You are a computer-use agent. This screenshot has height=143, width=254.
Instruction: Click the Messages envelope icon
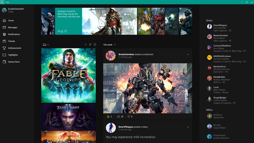(4, 27)
